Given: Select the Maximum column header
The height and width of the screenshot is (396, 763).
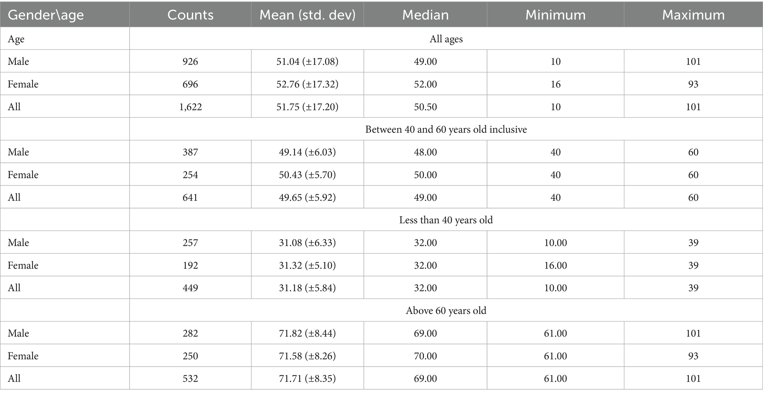Looking at the screenshot, I should coord(693,15).
